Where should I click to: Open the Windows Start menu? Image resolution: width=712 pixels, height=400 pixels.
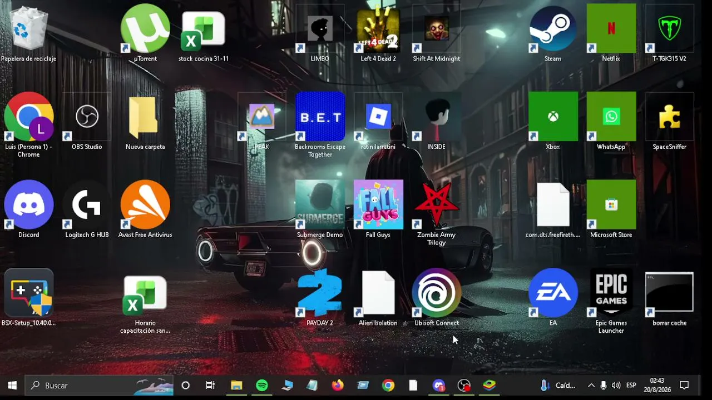coord(12,386)
